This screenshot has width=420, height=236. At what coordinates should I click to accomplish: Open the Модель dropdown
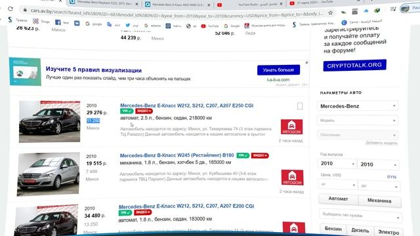point(358,121)
